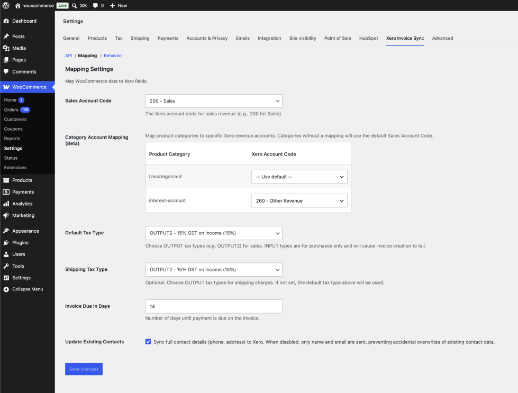The height and width of the screenshot is (393, 518).
Task: Open WooCommerce Home submenu item
Action: [10, 100]
